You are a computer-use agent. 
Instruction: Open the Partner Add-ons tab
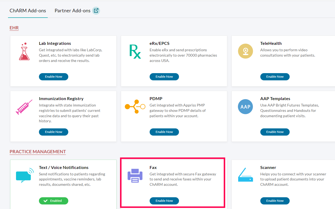point(73,11)
